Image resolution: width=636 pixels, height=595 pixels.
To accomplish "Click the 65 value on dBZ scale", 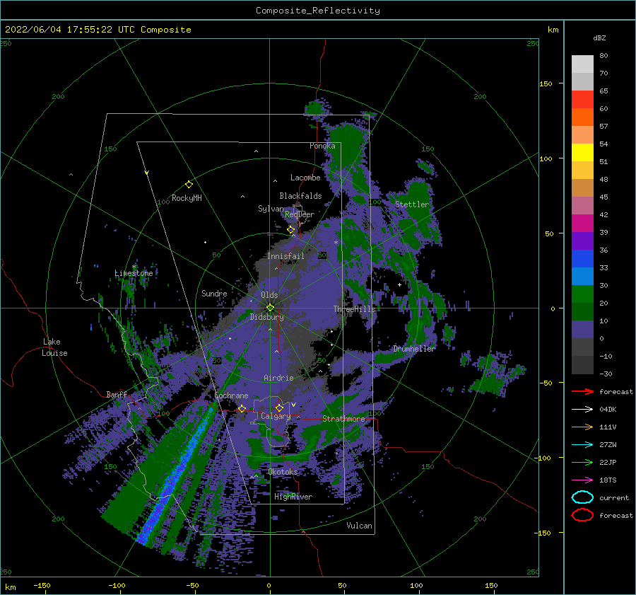I will [x=603, y=91].
